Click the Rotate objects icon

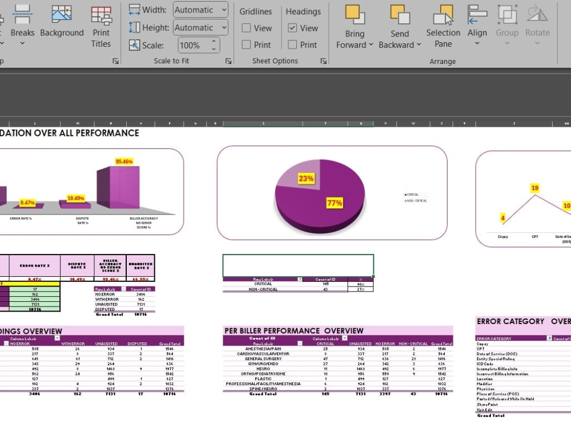(537, 15)
